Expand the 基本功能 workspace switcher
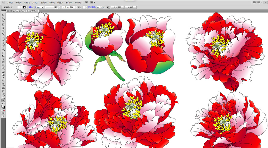 pos(258,2)
